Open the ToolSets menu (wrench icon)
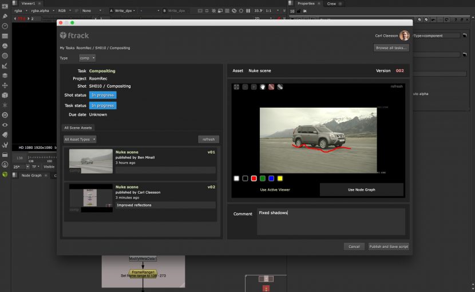This screenshot has height=292, width=475. [5, 145]
